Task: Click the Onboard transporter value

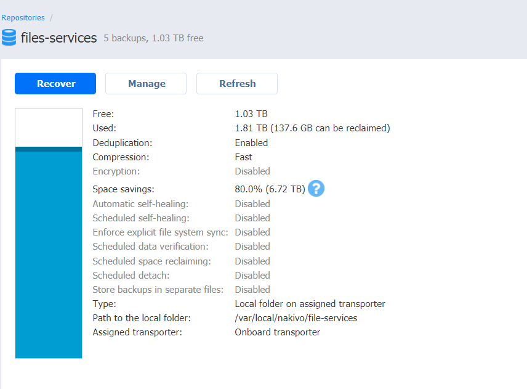Action: pos(277,332)
